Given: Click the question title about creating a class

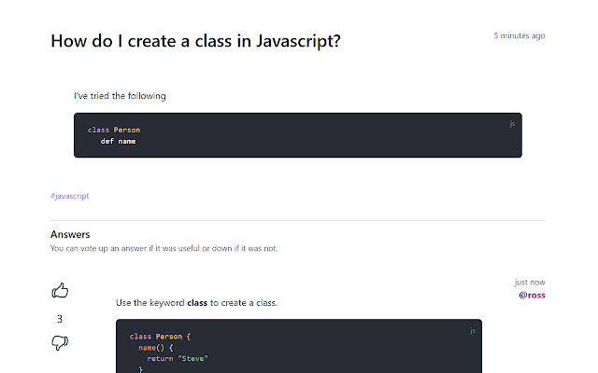Looking at the screenshot, I should click(194, 42).
